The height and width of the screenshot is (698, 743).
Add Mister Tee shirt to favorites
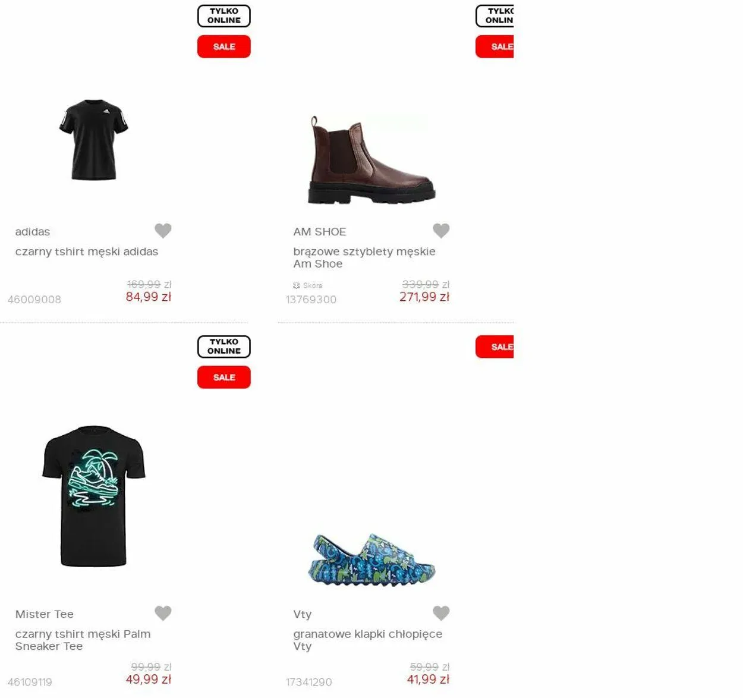[163, 613]
